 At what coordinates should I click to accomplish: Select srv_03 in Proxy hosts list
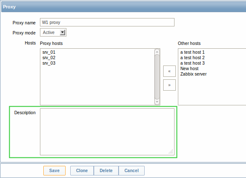[49, 63]
